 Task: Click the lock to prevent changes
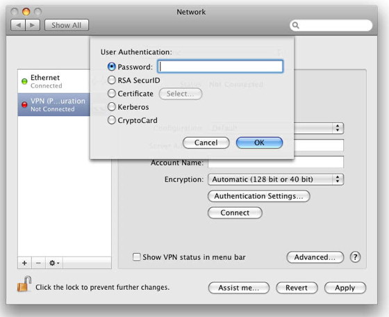pyautogui.click(x=24, y=284)
